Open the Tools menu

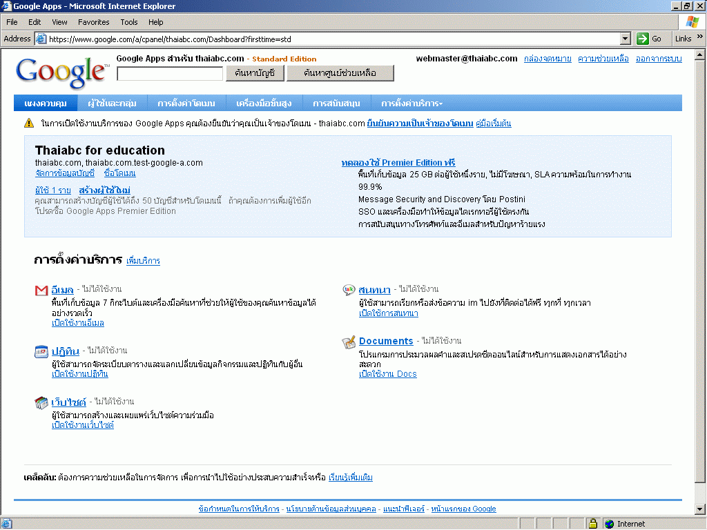click(129, 22)
